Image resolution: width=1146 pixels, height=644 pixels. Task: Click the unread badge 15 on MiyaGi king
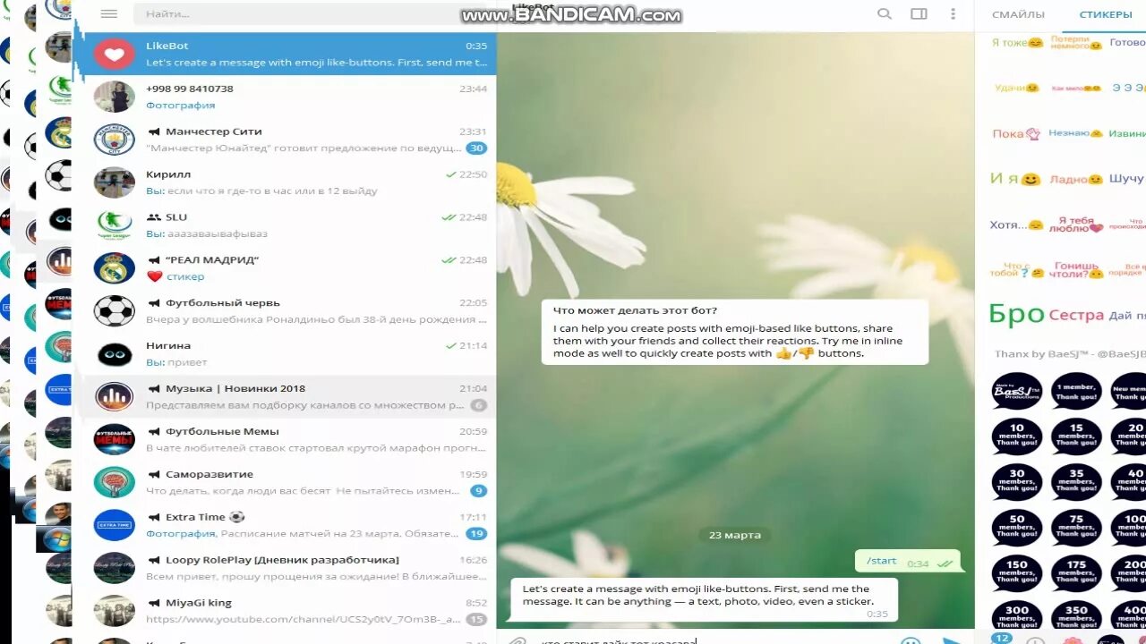pos(476,619)
